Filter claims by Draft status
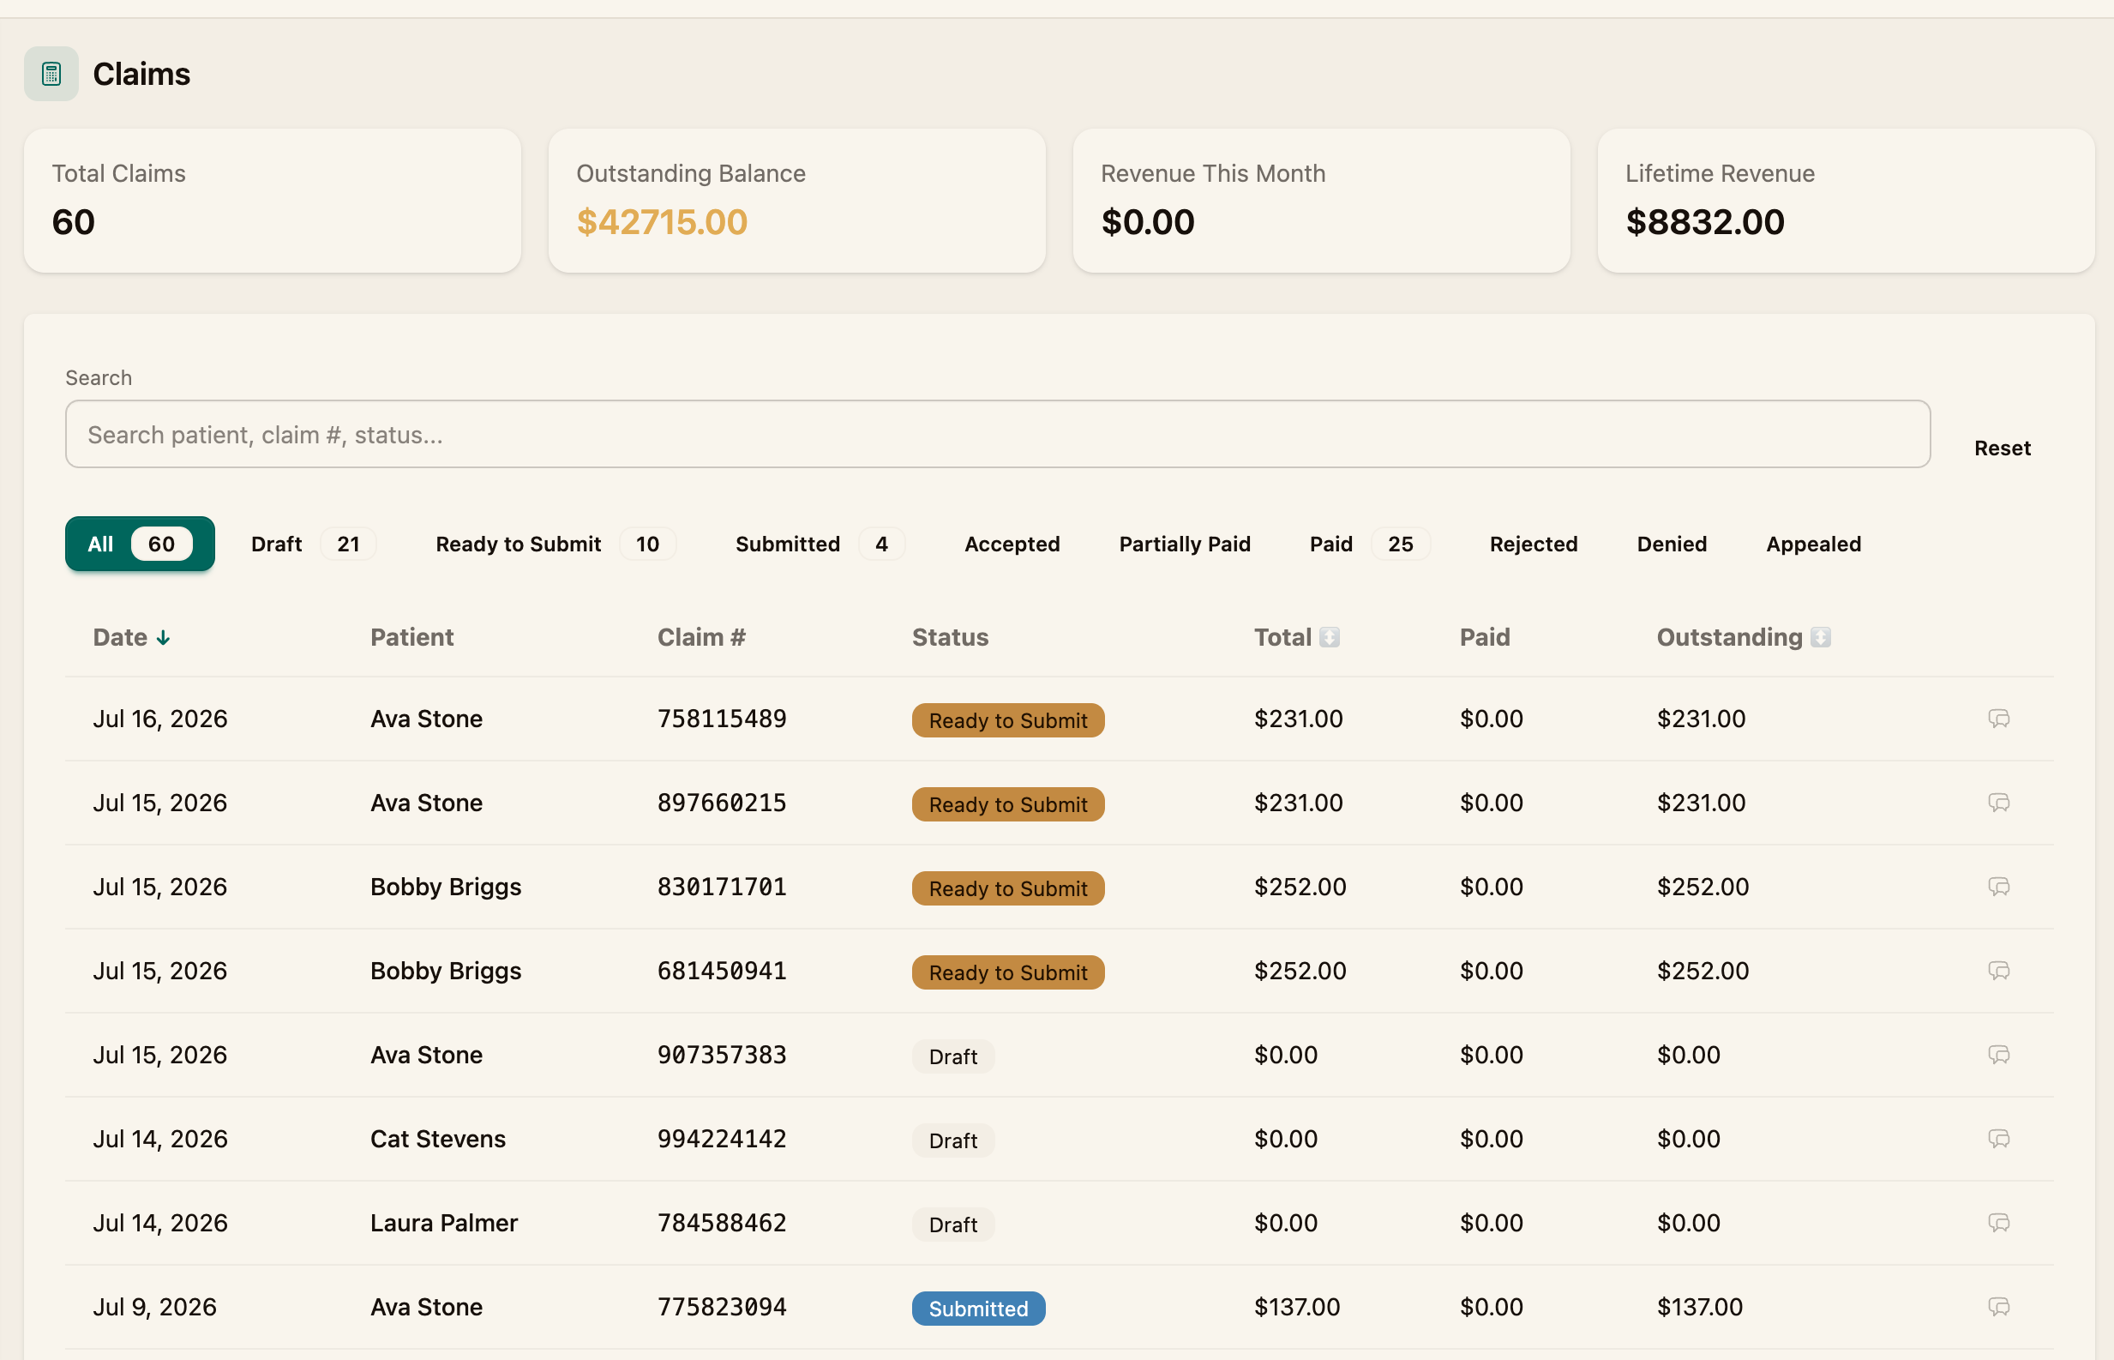 coord(314,544)
